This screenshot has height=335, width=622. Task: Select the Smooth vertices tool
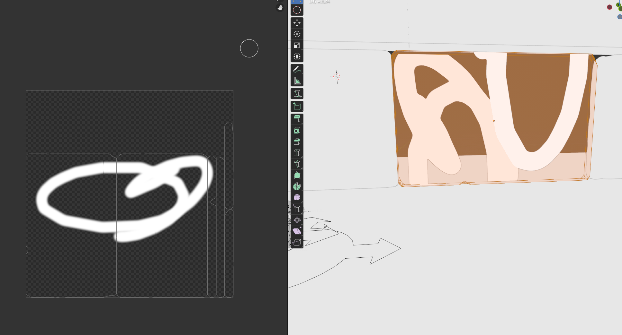(297, 198)
